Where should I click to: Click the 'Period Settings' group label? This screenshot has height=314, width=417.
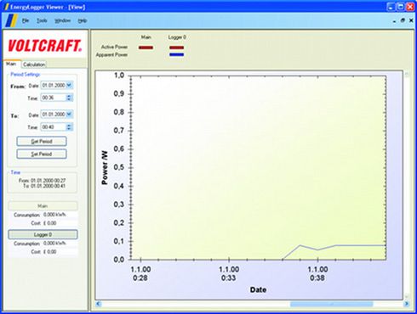[x=26, y=75]
